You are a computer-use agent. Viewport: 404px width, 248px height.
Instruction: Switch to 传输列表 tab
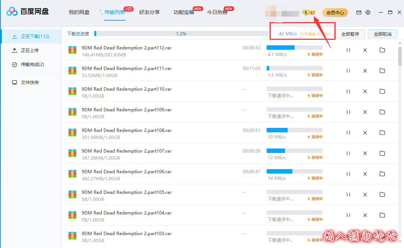[x=115, y=13]
